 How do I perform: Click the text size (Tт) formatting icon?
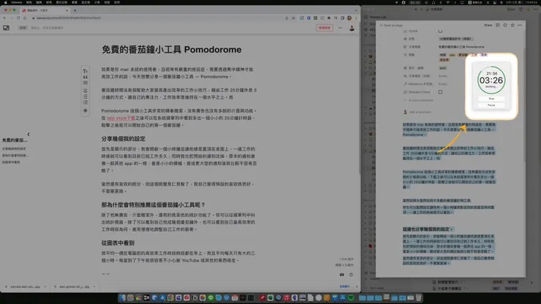86,71
